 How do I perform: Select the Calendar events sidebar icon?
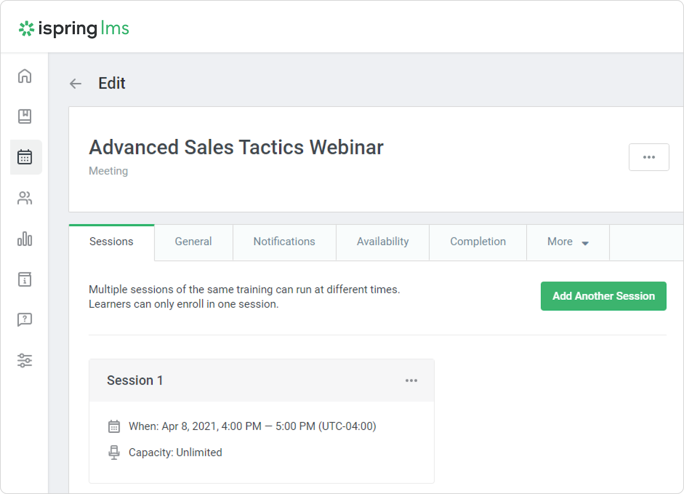coord(25,157)
